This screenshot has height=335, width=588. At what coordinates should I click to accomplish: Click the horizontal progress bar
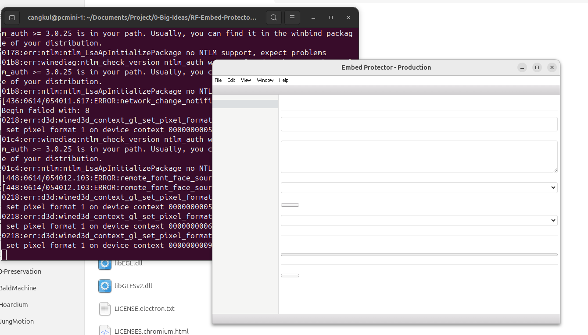pos(419,254)
